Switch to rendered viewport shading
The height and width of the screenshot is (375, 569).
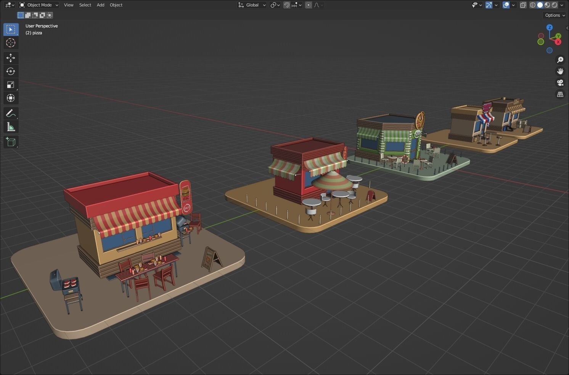click(x=555, y=5)
